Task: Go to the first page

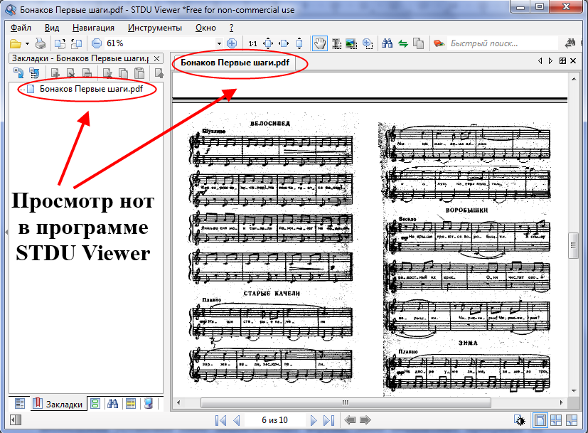Action: coord(221,420)
